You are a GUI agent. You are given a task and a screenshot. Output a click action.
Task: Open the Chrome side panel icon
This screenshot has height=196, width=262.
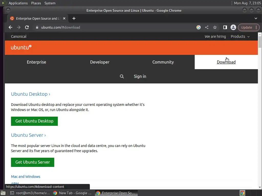pyautogui.click(x=225, y=27)
